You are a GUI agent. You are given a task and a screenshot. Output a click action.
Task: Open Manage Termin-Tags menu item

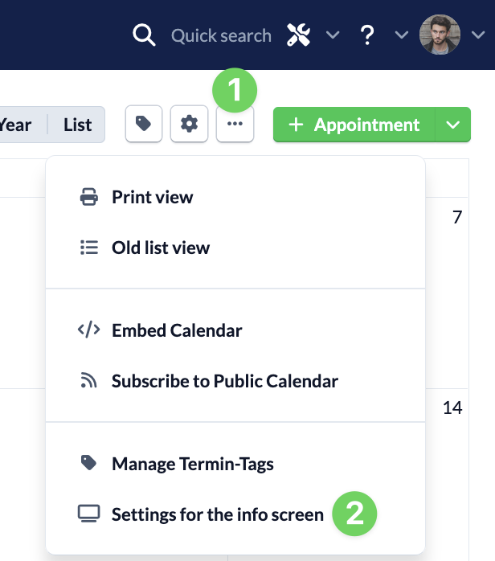(x=192, y=464)
